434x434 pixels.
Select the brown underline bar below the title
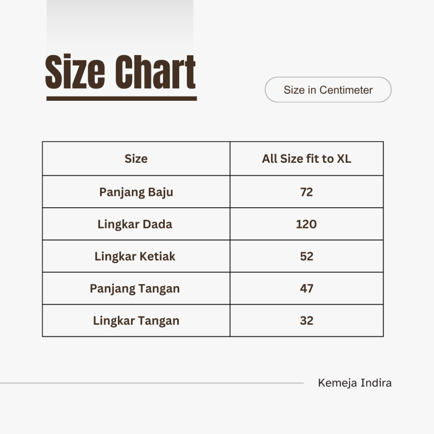pos(121,98)
